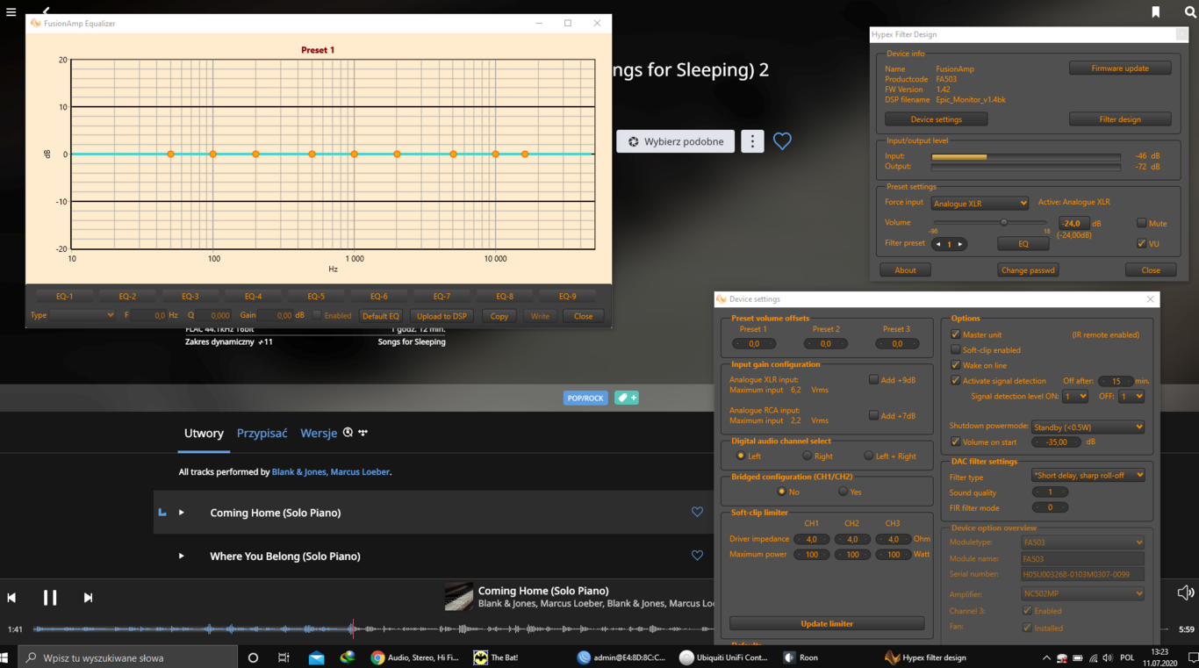The width and height of the screenshot is (1199, 668).
Task: Click the filter tracks magnifier icon
Action: (x=348, y=433)
